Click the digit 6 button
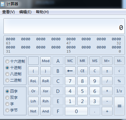 [95, 91]
